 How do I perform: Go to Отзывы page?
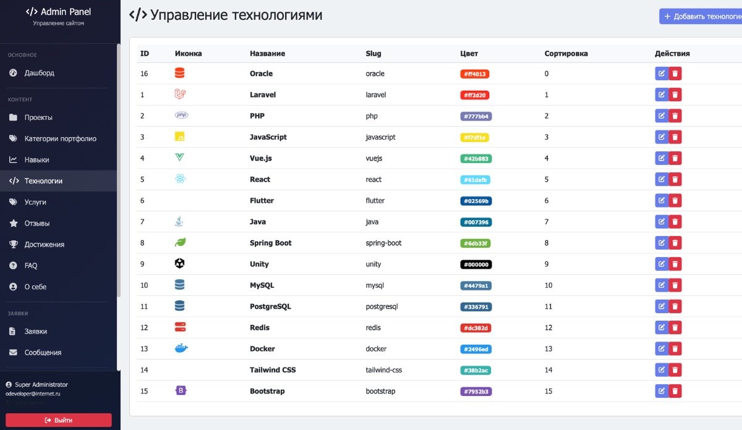point(58,223)
